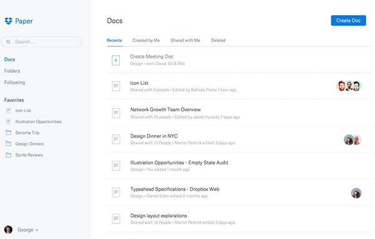Click the rightmost avatar on Icon List row
375x239 pixels.
click(357, 86)
